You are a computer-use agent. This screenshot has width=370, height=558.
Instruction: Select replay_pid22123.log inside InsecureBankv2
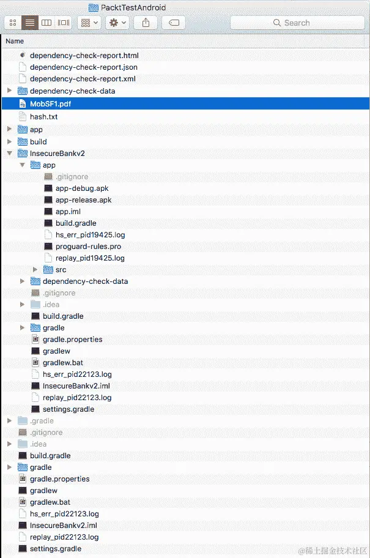tap(185, 398)
